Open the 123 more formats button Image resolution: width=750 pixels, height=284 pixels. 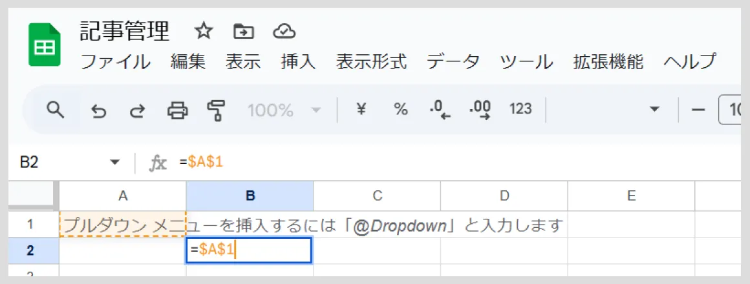click(520, 110)
